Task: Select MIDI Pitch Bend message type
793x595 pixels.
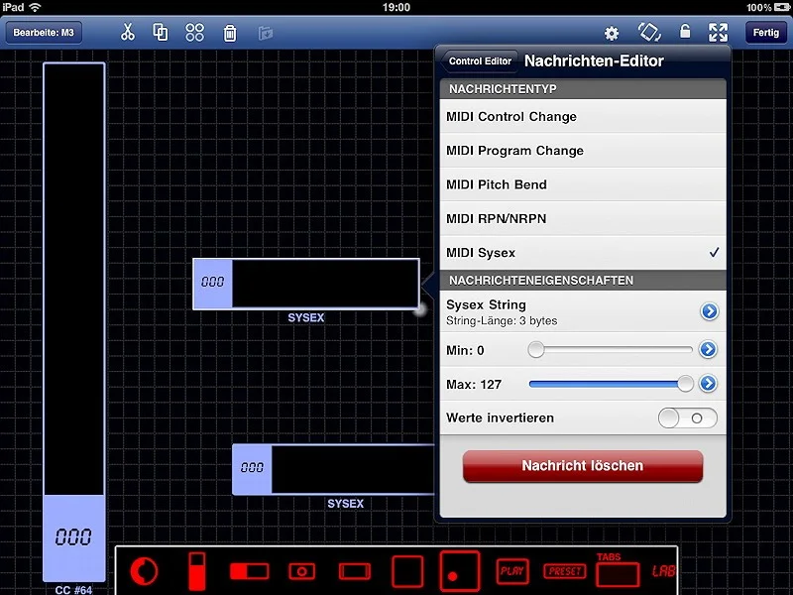Action: coord(583,184)
